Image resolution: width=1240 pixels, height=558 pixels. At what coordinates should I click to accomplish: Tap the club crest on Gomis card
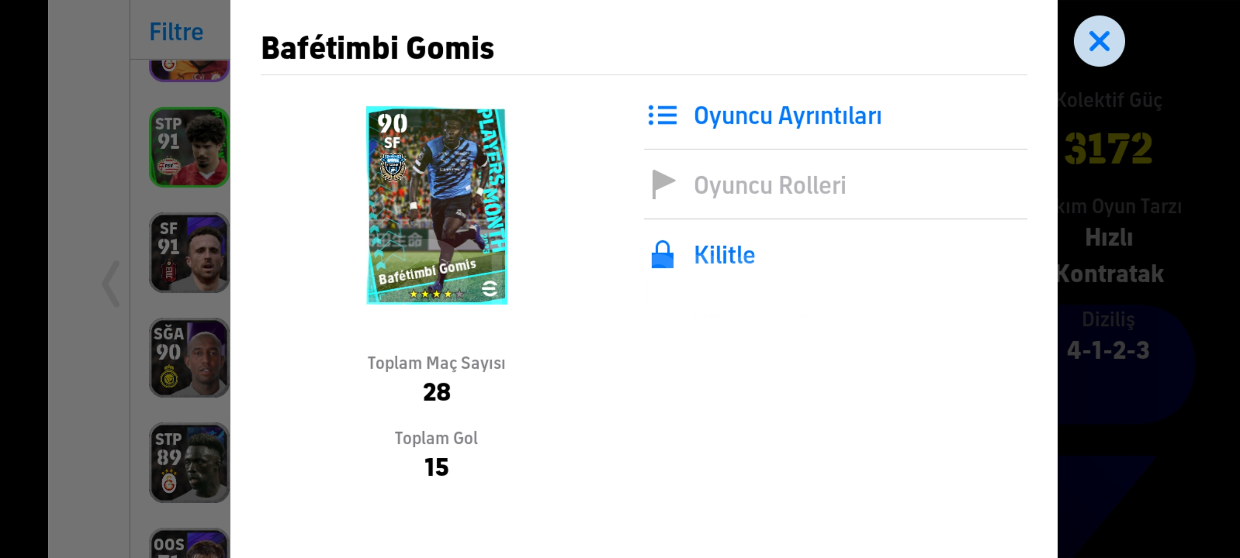click(393, 166)
